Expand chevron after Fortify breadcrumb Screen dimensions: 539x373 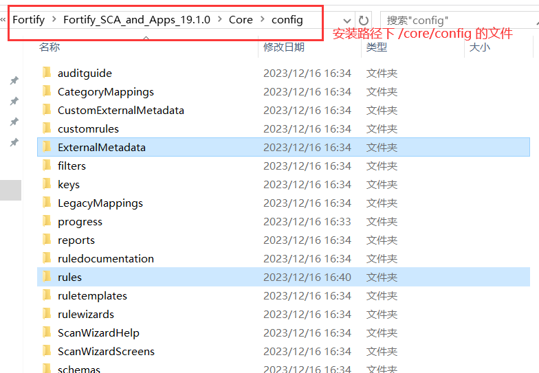[x=54, y=19]
